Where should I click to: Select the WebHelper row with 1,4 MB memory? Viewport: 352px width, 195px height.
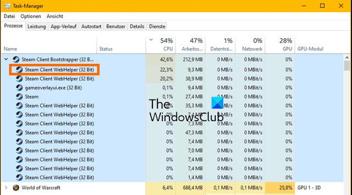[x=59, y=177]
